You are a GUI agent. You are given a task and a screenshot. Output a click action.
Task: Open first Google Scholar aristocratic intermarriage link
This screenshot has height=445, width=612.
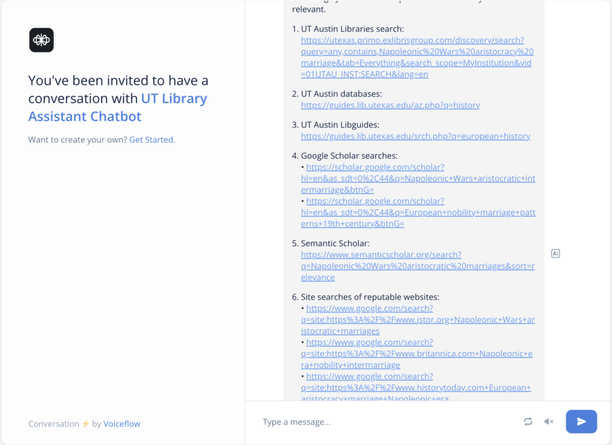point(418,179)
